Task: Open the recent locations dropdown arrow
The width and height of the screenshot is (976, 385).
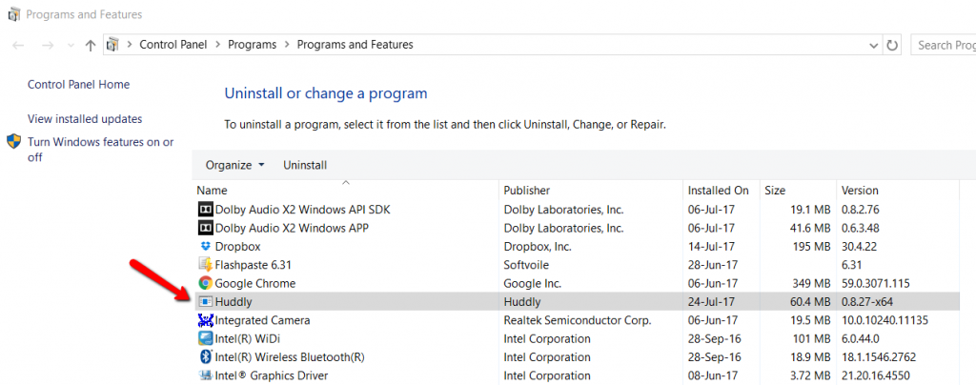Action: 71,46
